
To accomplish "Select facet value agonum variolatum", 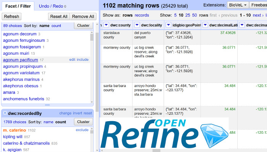I will (x=21, y=73).
